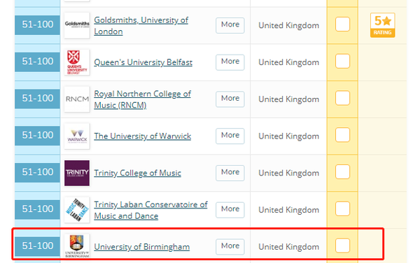The height and width of the screenshot is (263, 420).
Task: Click the Warwick university logo
Action: pos(77,136)
